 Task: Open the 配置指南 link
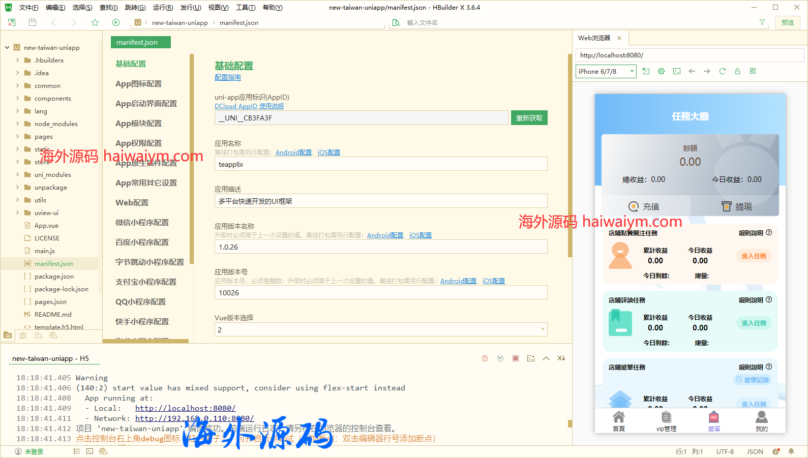(x=227, y=77)
